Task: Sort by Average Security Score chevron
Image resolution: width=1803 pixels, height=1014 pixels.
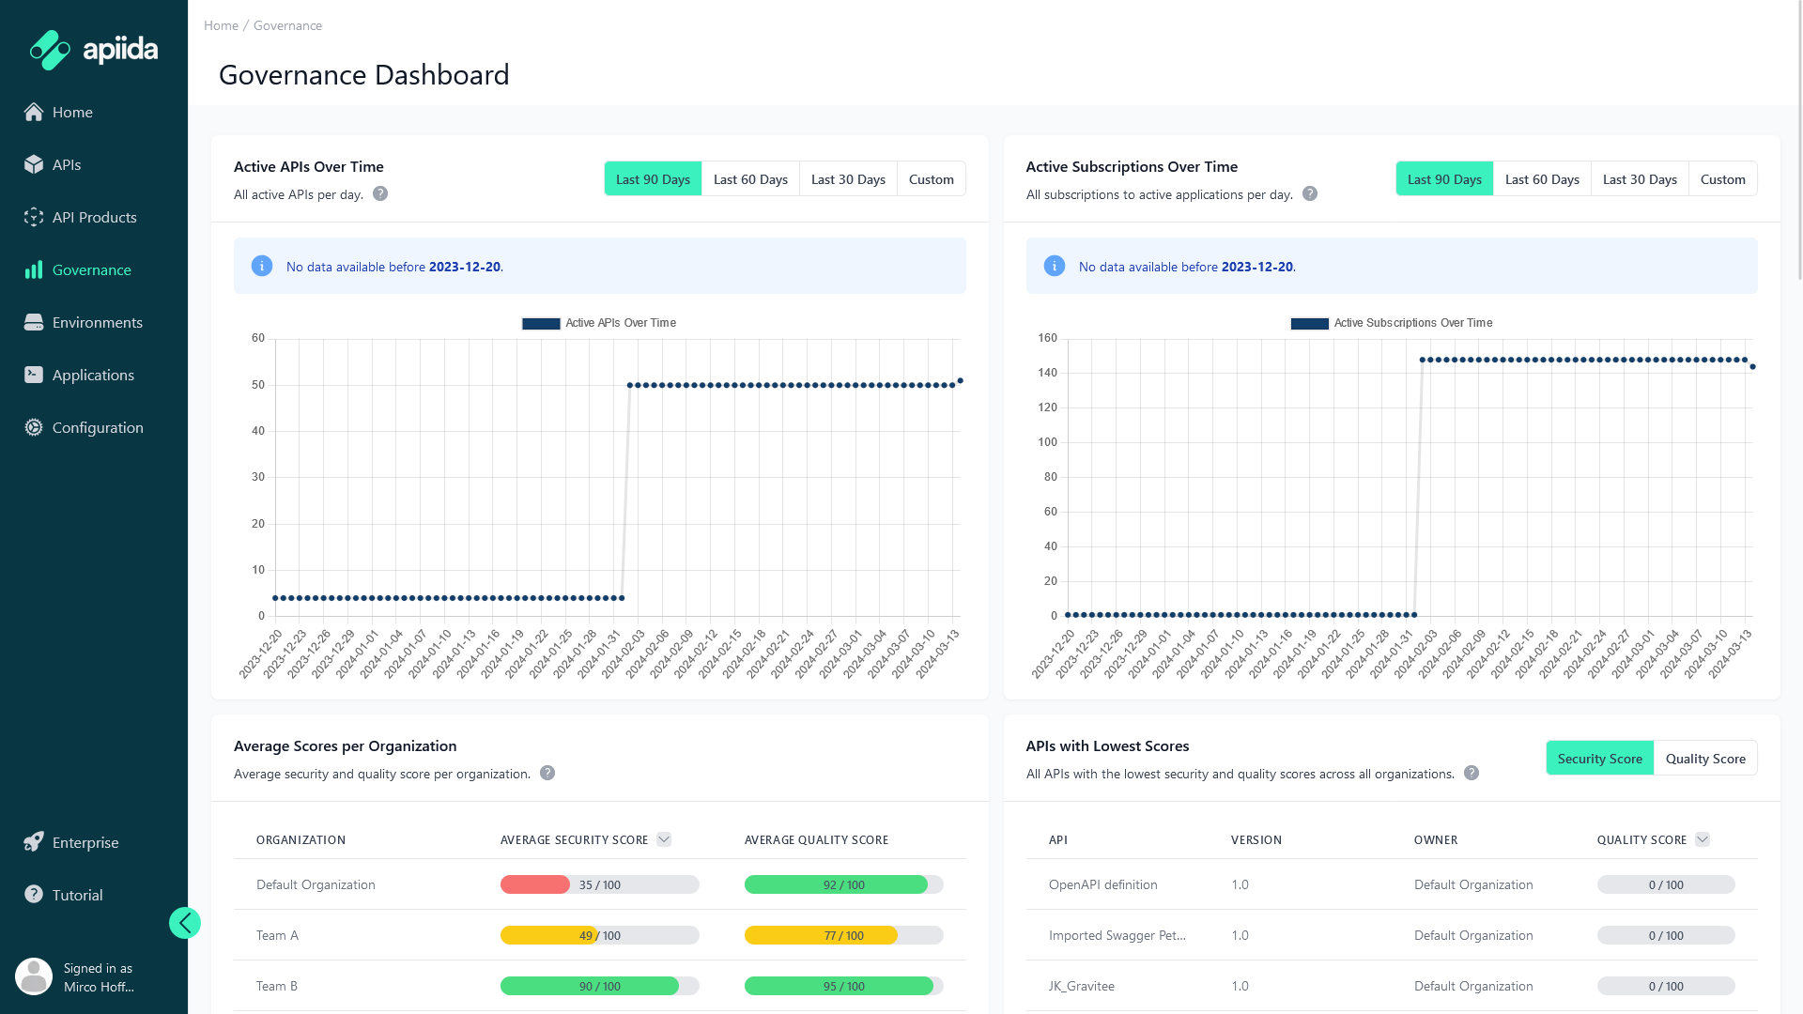Action: (x=664, y=839)
